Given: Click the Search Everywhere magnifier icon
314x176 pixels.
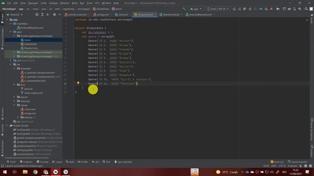Looking at the screenshot, I should tap(306, 9).
